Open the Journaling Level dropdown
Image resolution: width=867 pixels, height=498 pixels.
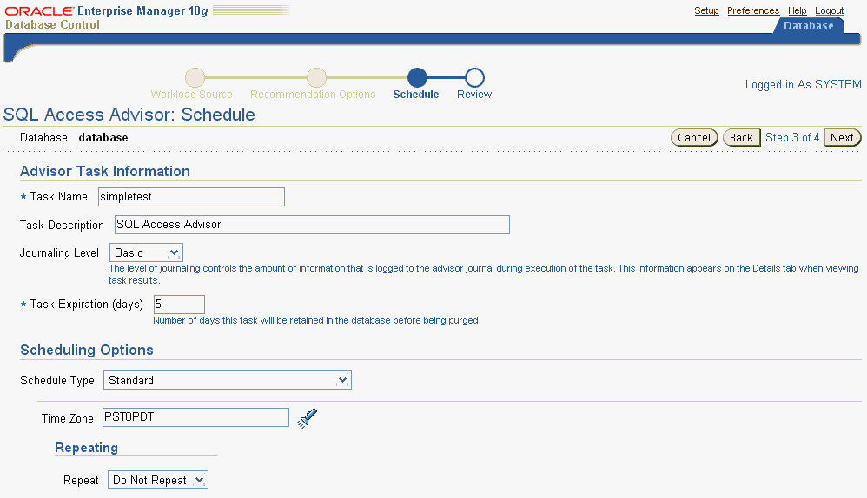146,252
